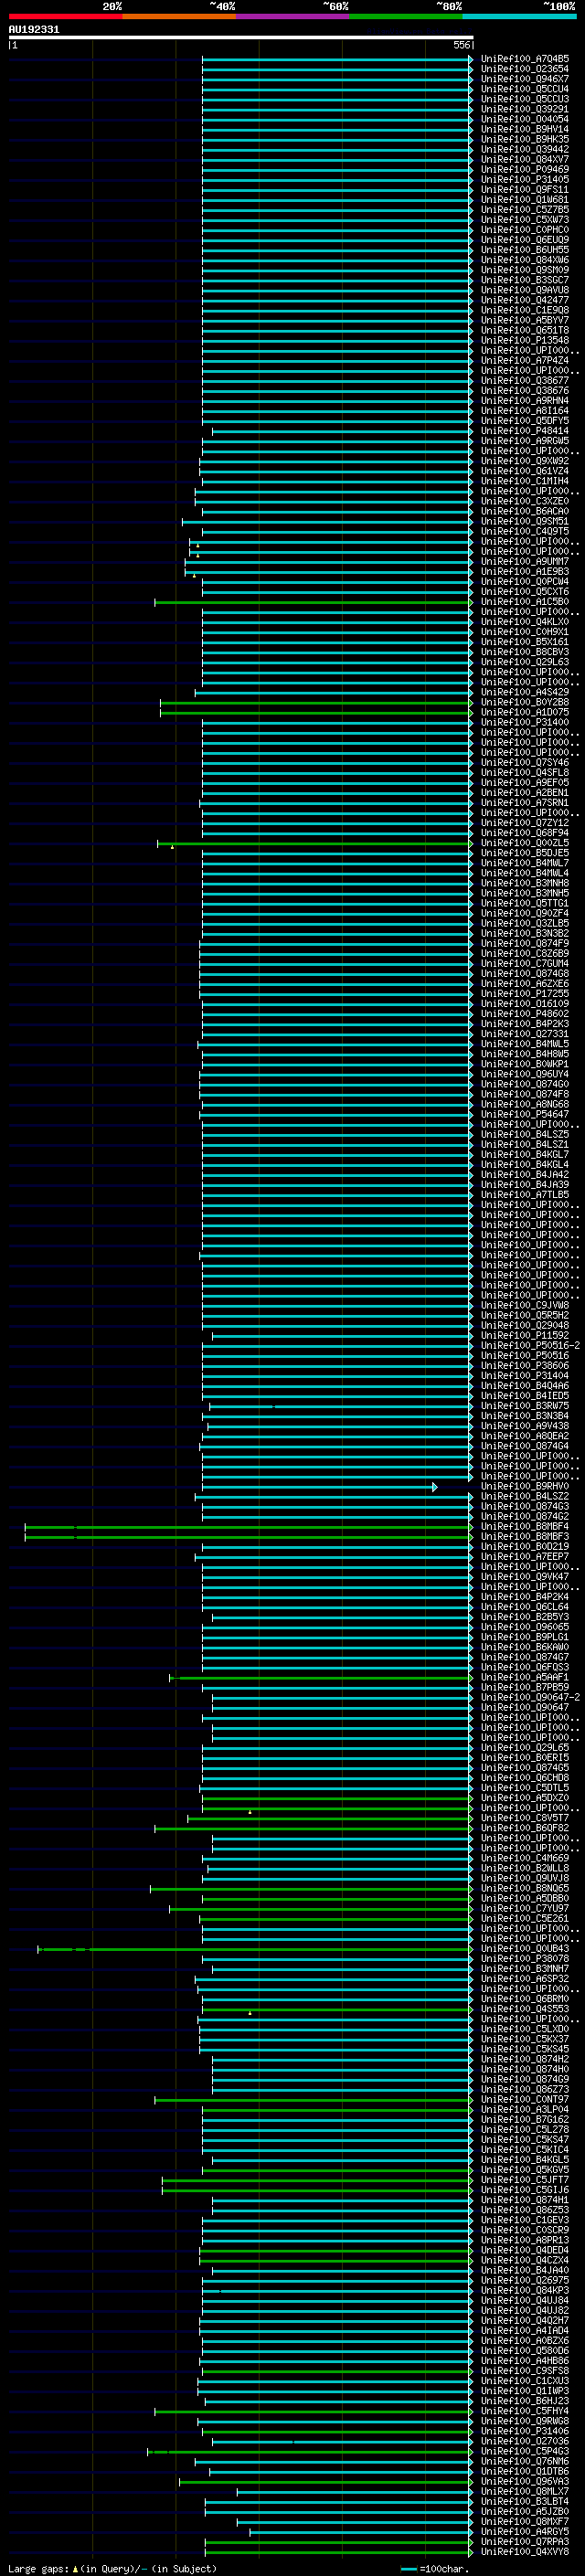Screen dimensions: 585x2576
Task: Click the UniRef100_Q38677 label
Action: pos(525,381)
